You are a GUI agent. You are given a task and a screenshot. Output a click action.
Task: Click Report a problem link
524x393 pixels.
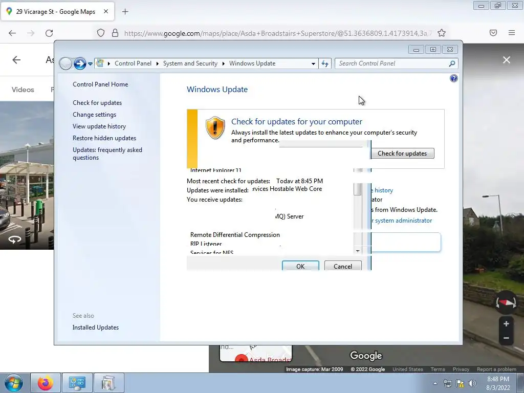(x=496, y=369)
